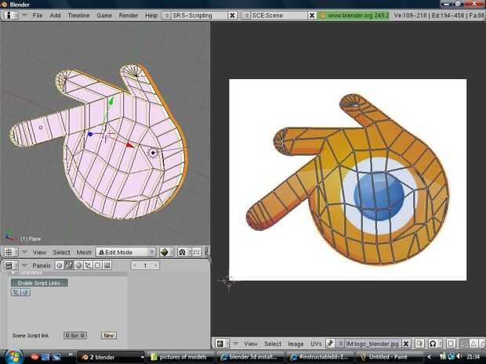
Task: Open the Game menu
Action: click(x=104, y=15)
